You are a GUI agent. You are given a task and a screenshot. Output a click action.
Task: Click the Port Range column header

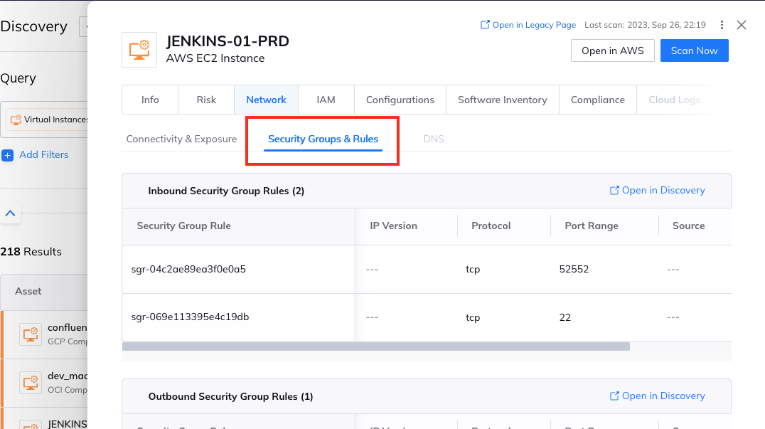pyautogui.click(x=592, y=226)
